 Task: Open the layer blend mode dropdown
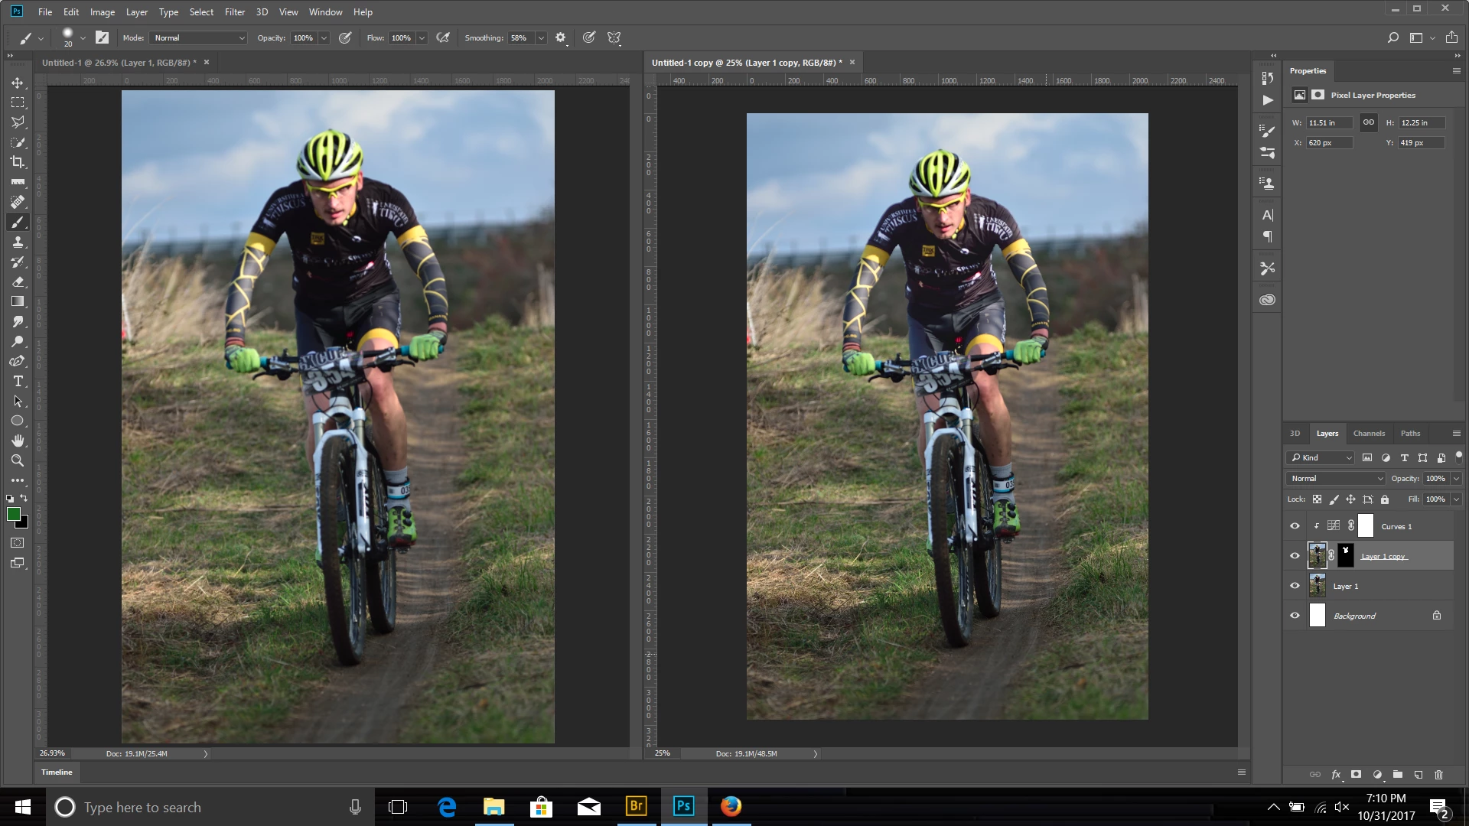1336,479
